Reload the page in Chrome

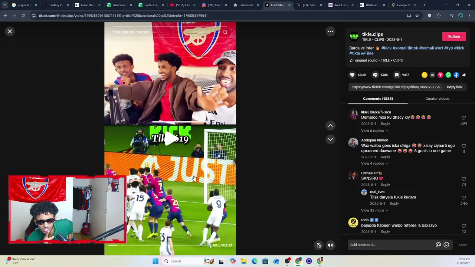23,16
